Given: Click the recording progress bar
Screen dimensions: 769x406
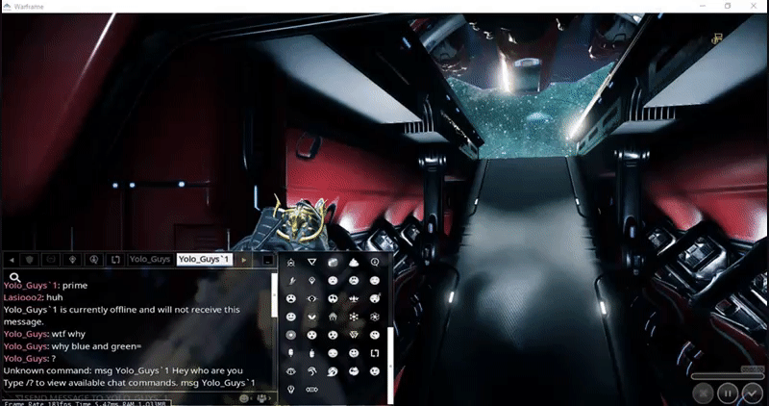Looking at the screenshot, I should coord(728,376).
